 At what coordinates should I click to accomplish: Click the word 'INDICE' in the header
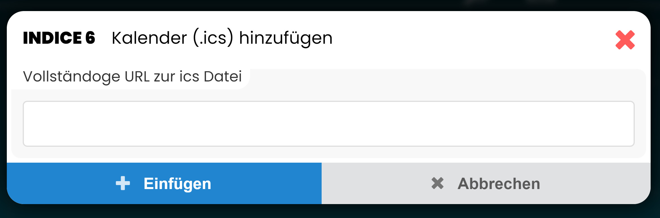(53, 38)
